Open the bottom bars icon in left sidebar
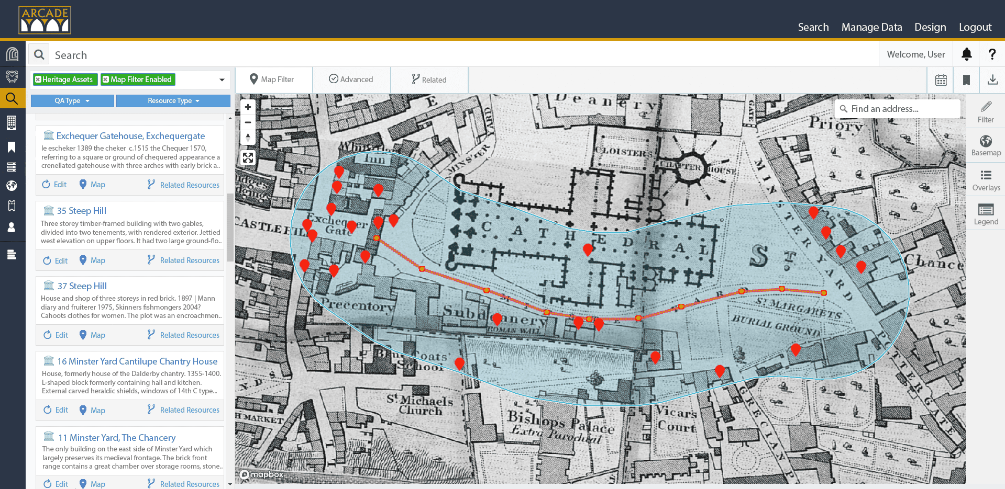 12,255
